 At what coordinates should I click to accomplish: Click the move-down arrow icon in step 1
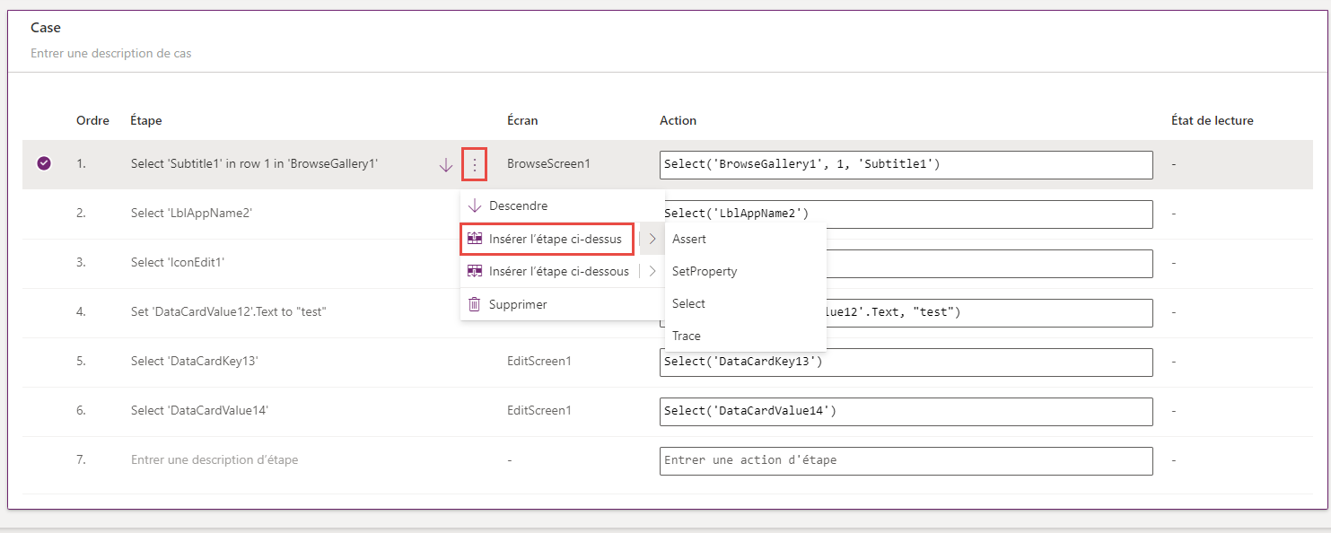(x=446, y=165)
